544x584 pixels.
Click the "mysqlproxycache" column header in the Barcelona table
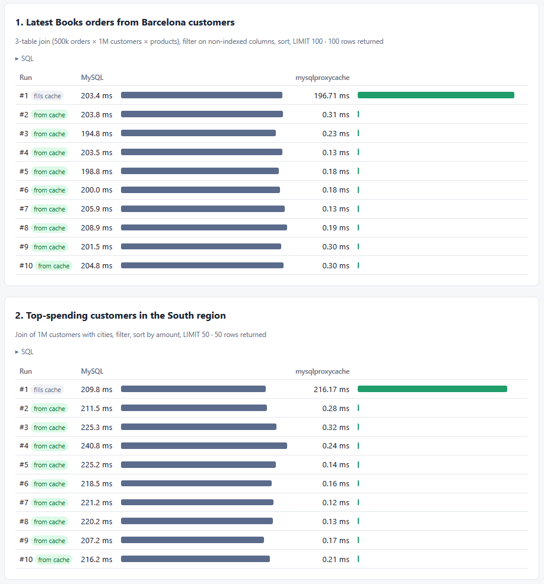[x=322, y=78]
